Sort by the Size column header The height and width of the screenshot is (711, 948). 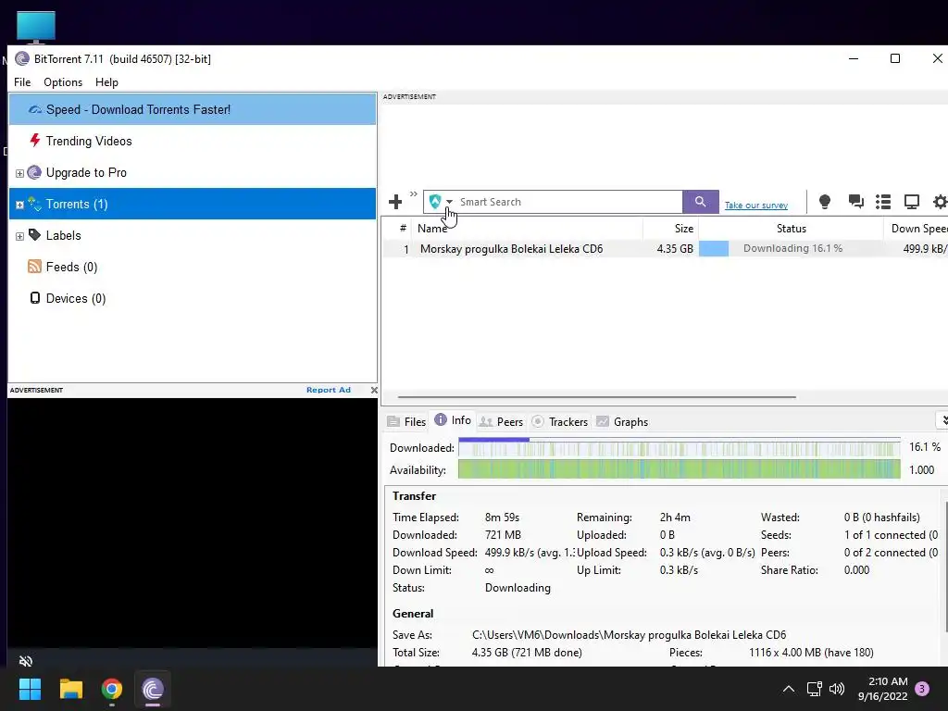pos(671,228)
